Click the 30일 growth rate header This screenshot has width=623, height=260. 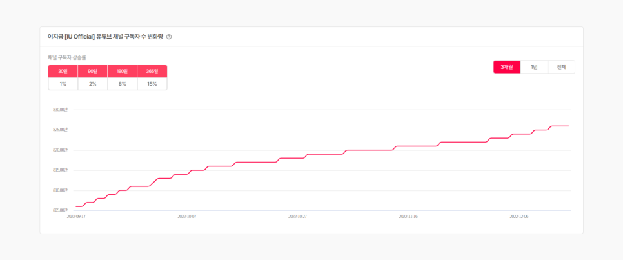click(63, 72)
